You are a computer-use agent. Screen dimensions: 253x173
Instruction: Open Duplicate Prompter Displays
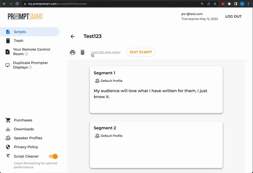click(30, 63)
